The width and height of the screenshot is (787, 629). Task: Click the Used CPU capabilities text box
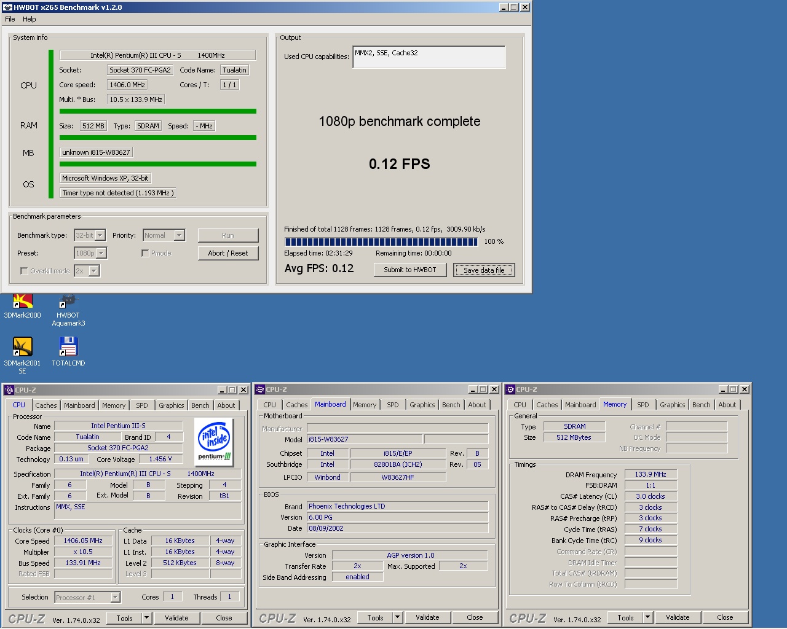click(x=429, y=57)
